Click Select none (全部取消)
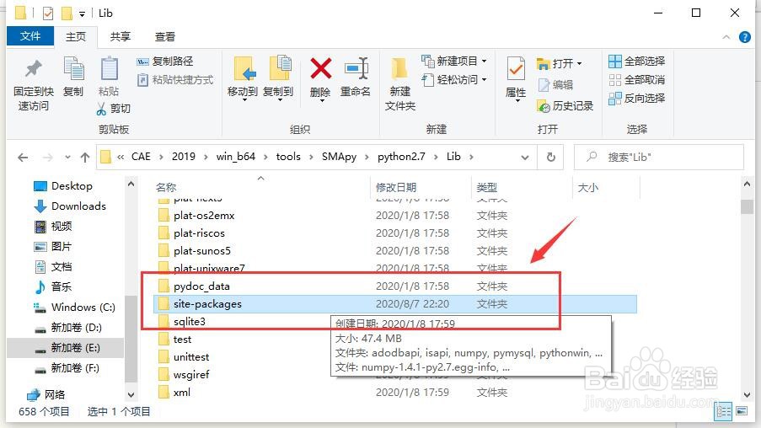Viewport: 761px width, 428px height. [636, 79]
